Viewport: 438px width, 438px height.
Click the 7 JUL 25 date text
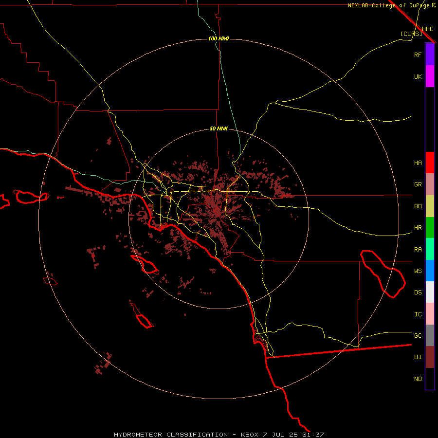coord(281,435)
